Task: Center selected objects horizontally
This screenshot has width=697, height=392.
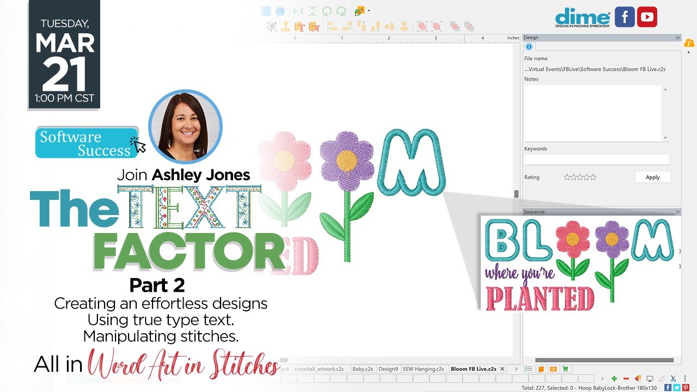Action: pos(389,26)
